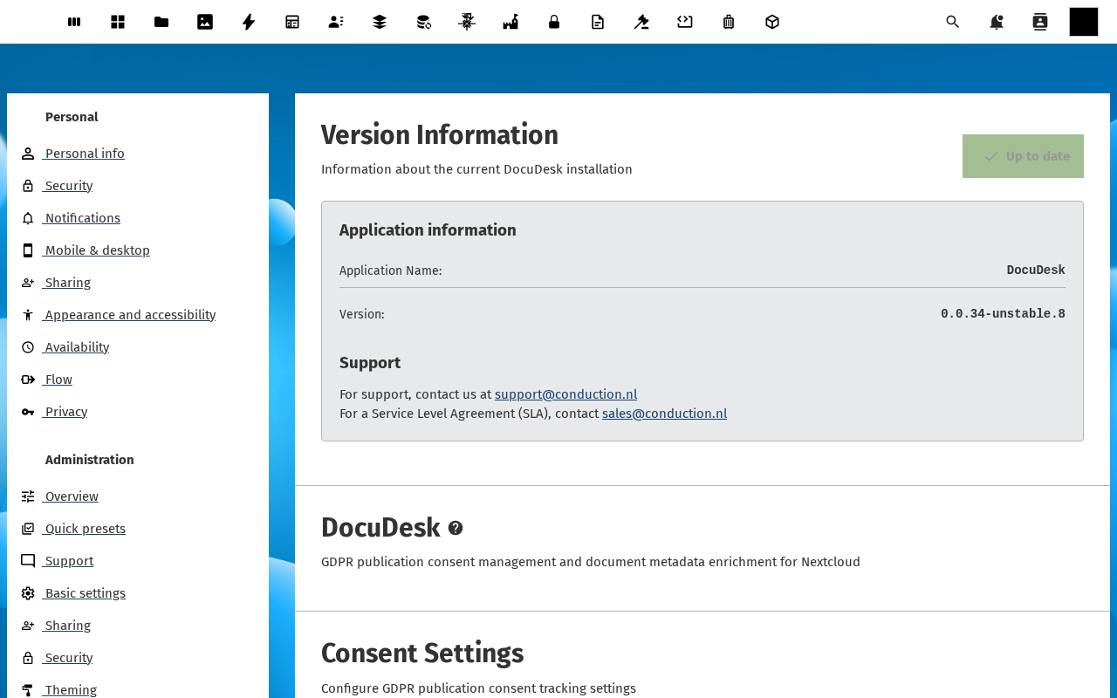Open the gavel app icon in top bar

tap(641, 22)
